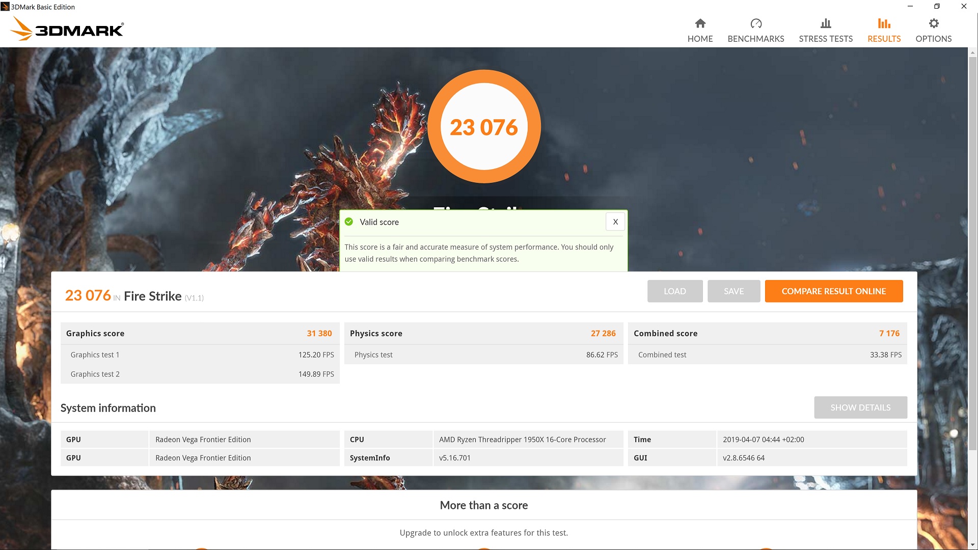Open STRESS TESTS tab
The width and height of the screenshot is (978, 550).
826,31
